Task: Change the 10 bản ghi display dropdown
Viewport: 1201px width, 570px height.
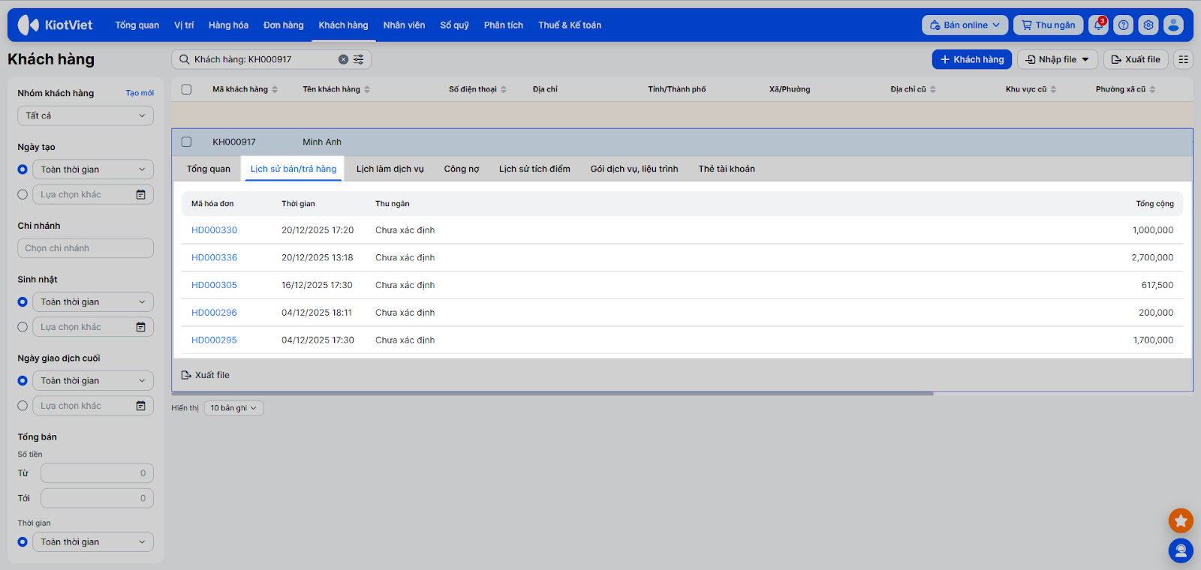Action: [233, 408]
